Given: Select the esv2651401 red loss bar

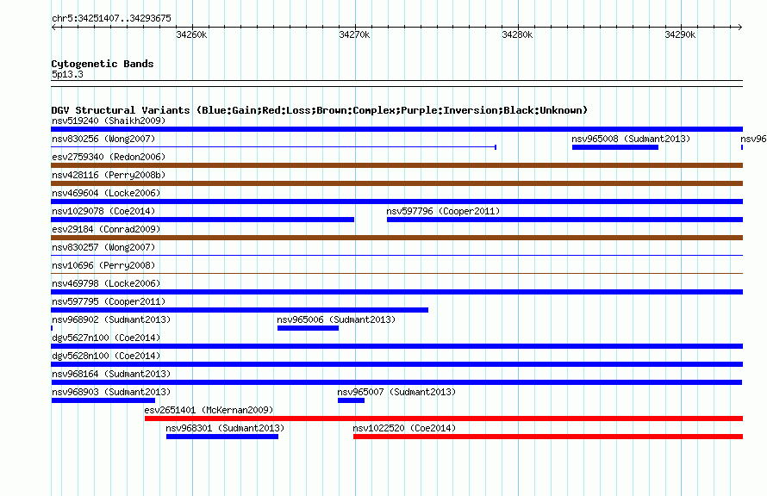Looking at the screenshot, I should [x=444, y=418].
